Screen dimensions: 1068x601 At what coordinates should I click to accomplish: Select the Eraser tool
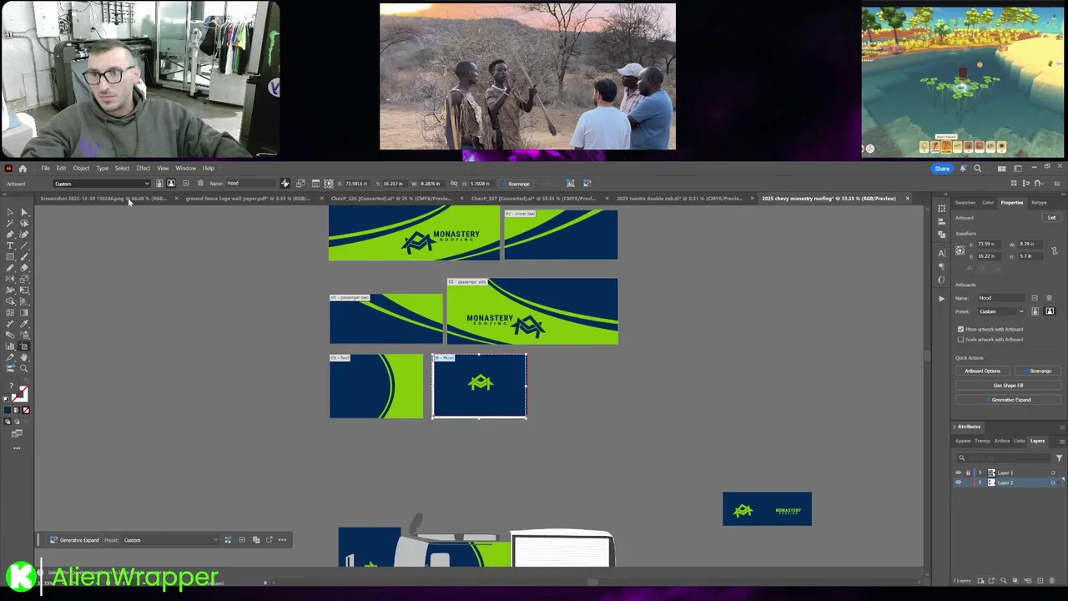click(24, 268)
